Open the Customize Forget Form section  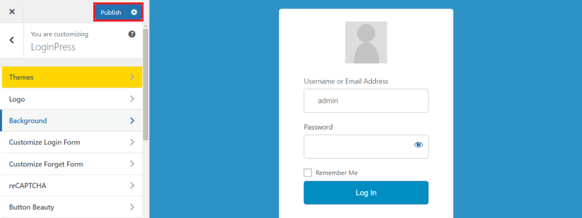click(x=72, y=164)
